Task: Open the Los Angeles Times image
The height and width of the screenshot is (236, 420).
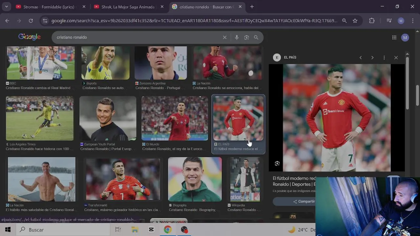Action: pyautogui.click(x=40, y=118)
